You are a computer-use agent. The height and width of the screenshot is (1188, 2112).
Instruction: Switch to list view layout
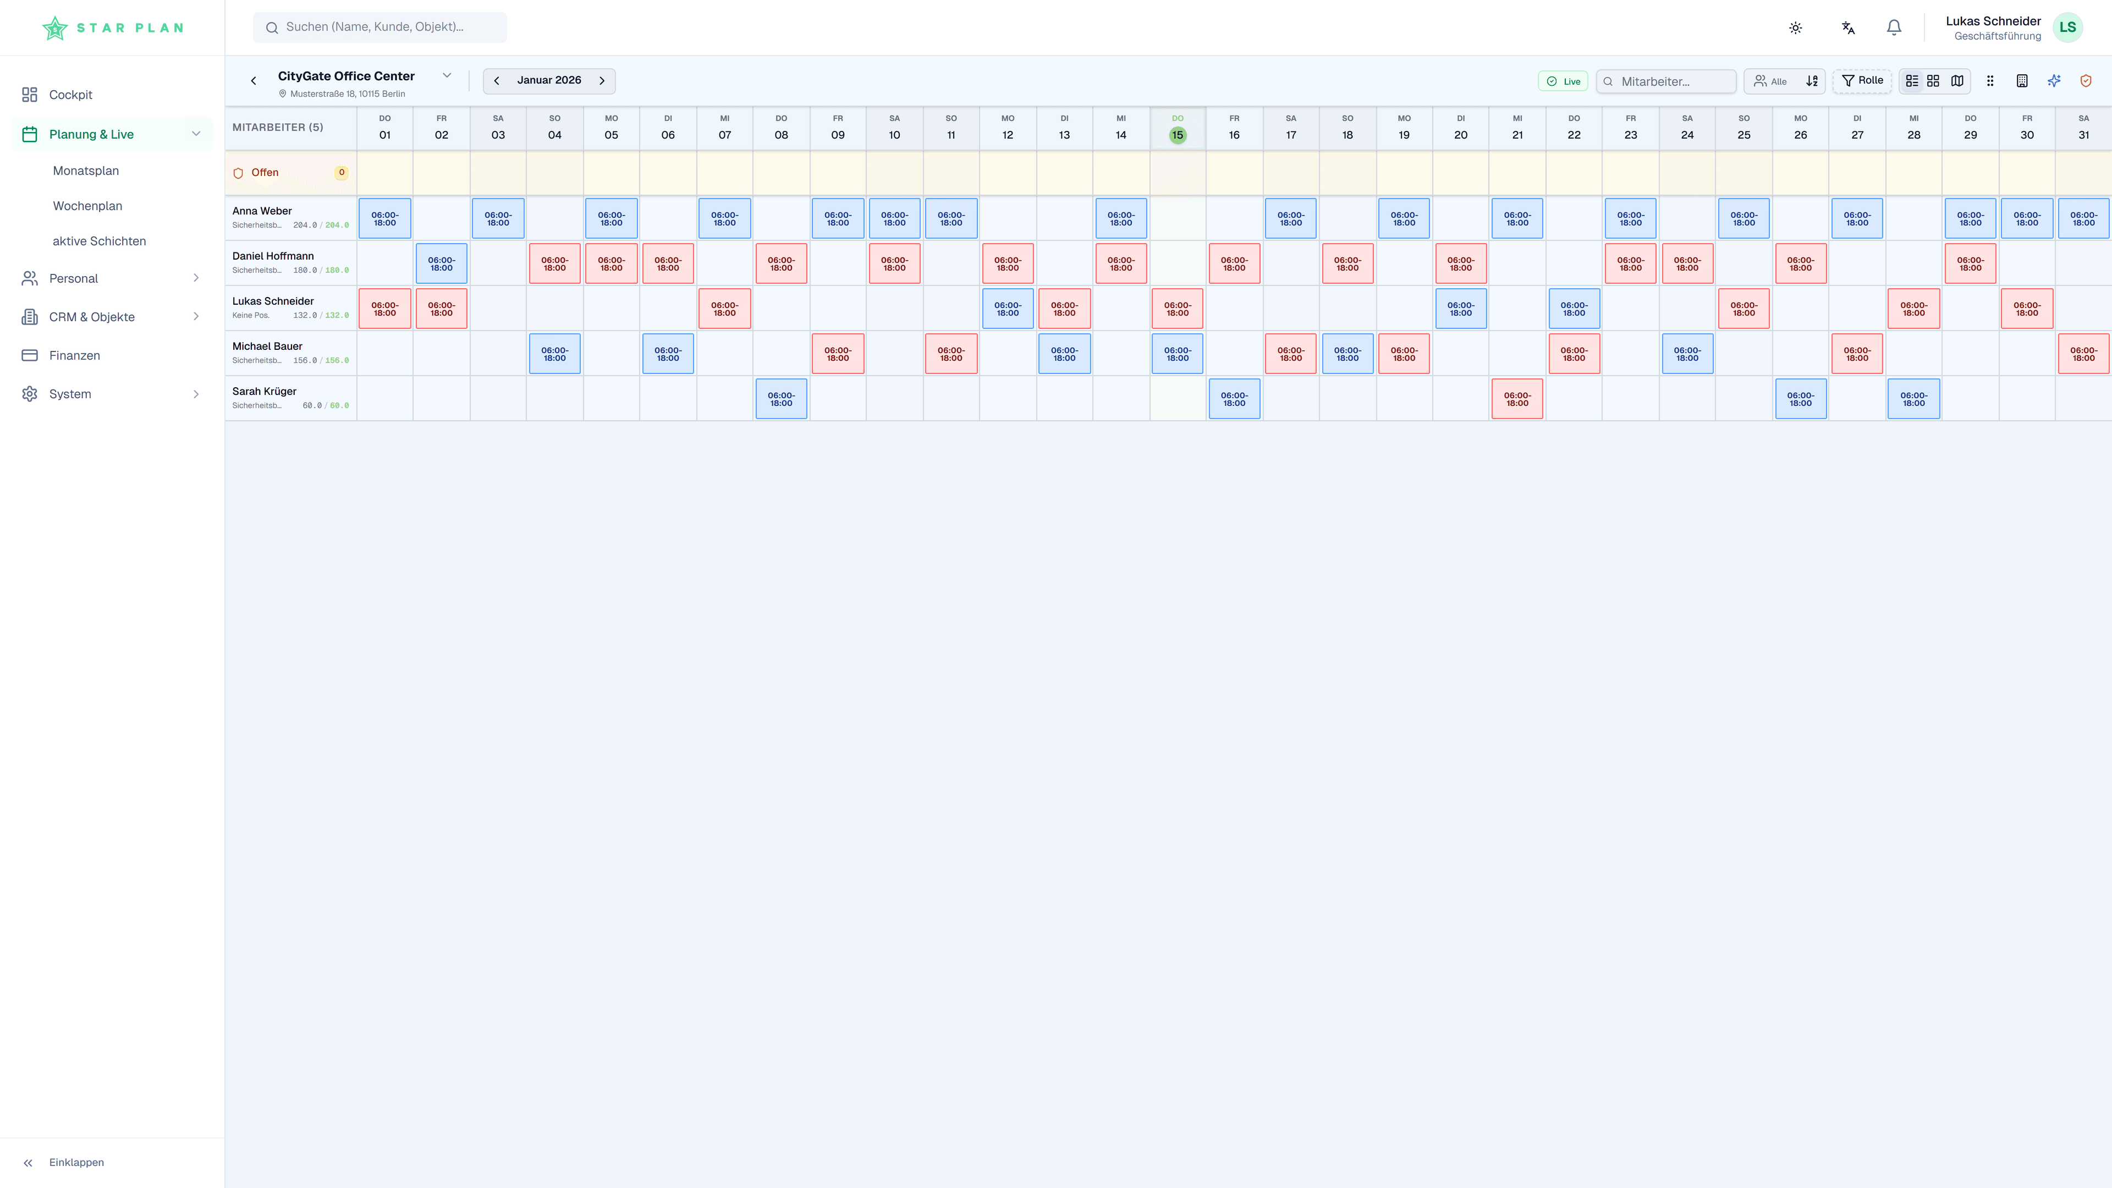tap(1912, 80)
